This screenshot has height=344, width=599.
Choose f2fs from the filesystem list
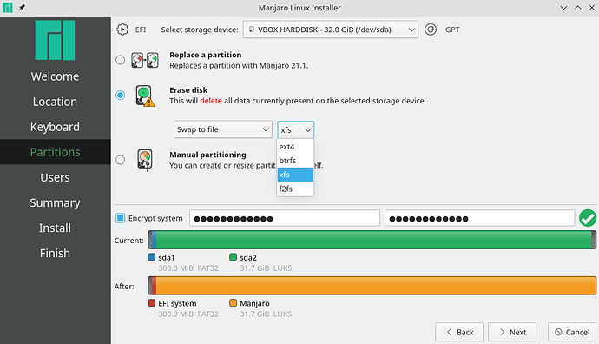coord(295,189)
